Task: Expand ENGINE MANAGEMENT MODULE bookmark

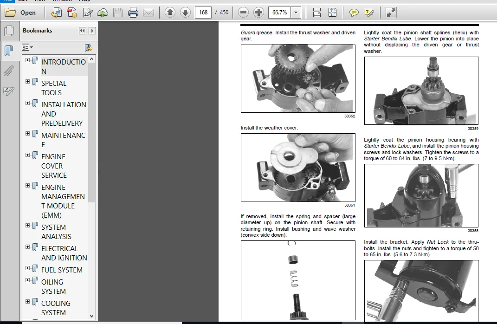Action: pyautogui.click(x=27, y=186)
